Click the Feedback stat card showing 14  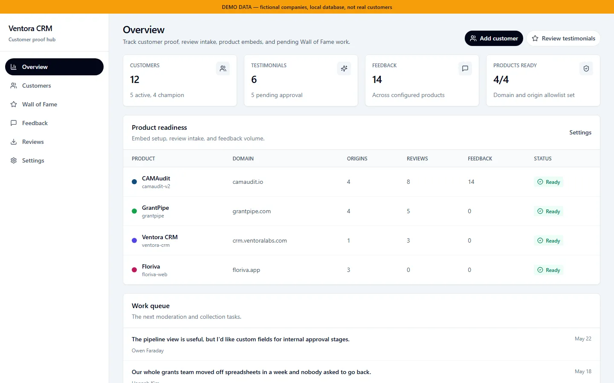422,80
